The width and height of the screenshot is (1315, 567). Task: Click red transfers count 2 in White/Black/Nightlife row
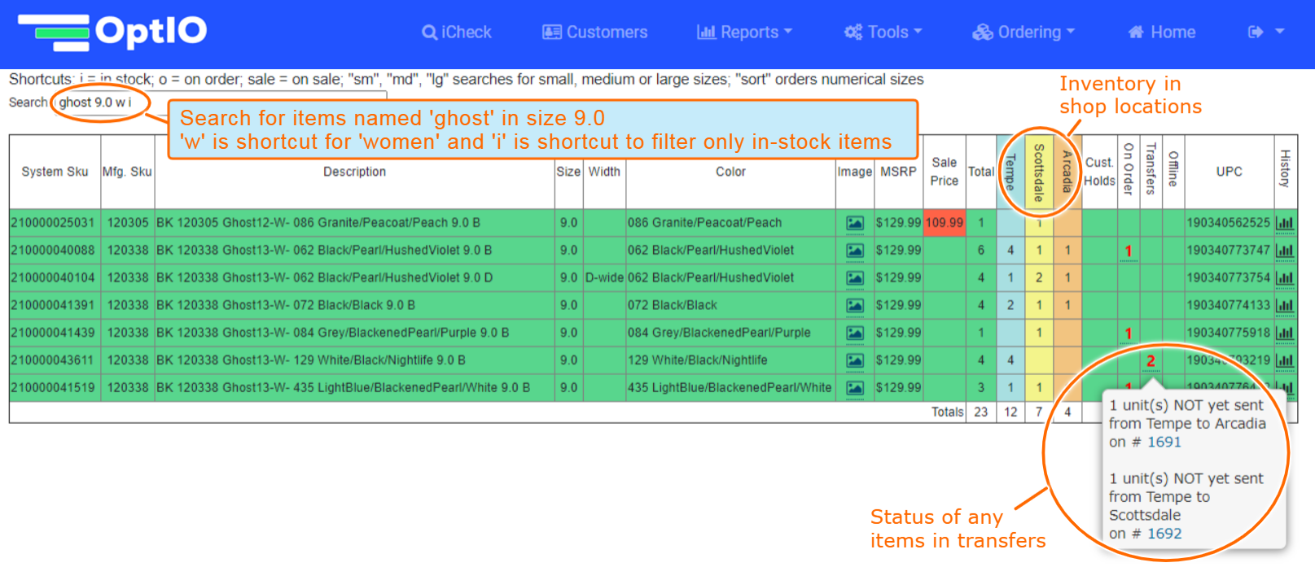(x=1151, y=361)
